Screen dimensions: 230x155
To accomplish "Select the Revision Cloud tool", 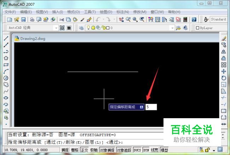I will click(6, 85).
